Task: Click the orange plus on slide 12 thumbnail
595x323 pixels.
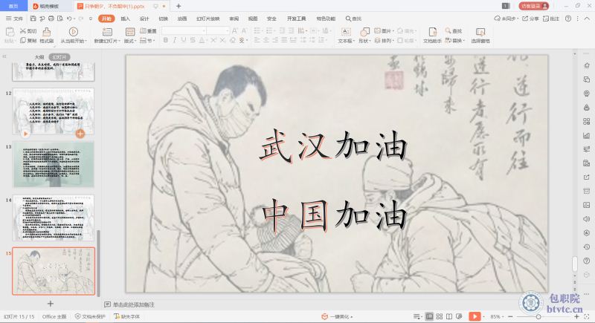Action: [x=80, y=134]
